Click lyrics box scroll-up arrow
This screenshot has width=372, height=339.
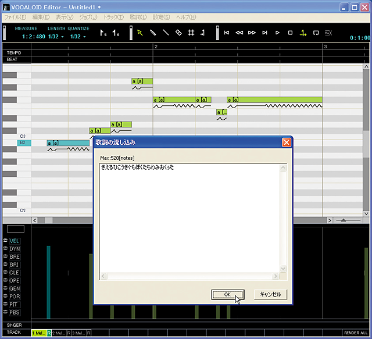click(283, 168)
